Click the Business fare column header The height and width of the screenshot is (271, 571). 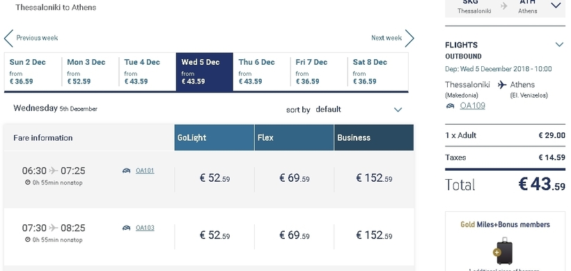click(x=374, y=138)
